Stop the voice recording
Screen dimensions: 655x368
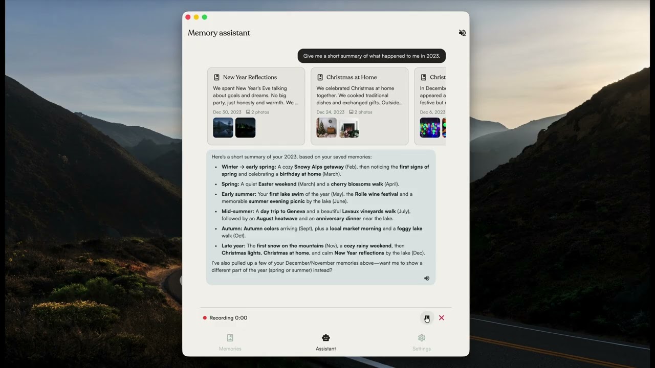[427, 318]
